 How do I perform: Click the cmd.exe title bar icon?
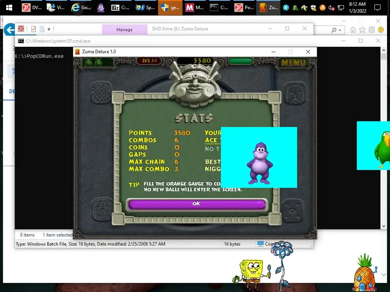21,41
